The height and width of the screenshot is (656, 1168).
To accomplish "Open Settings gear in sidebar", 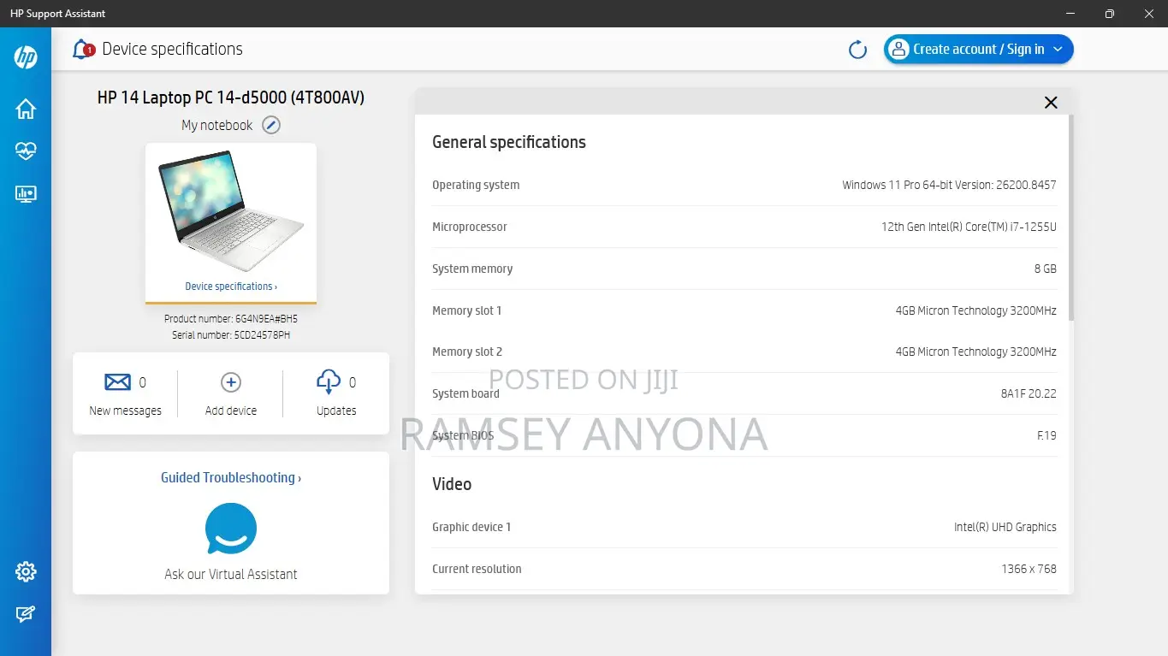I will coord(26,571).
